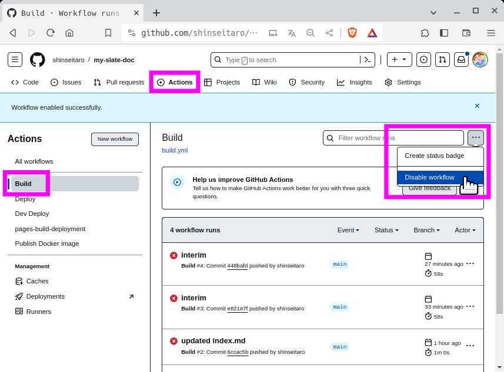
Task: Open options for the Build #2 run
Action: [x=470, y=346]
